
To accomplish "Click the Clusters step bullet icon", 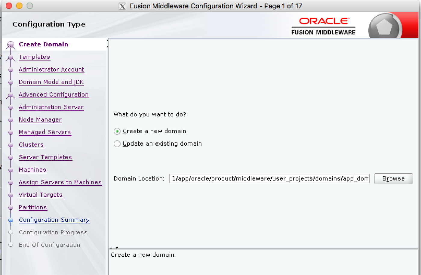I will [x=11, y=145].
